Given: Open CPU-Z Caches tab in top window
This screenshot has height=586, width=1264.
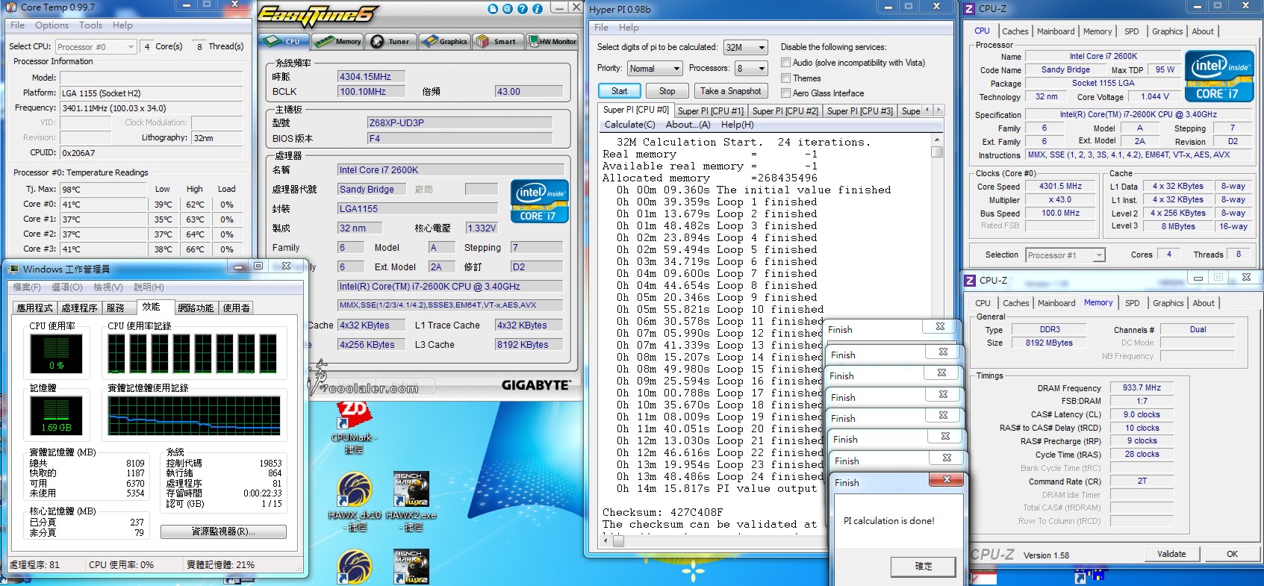Looking at the screenshot, I should point(1015,31).
